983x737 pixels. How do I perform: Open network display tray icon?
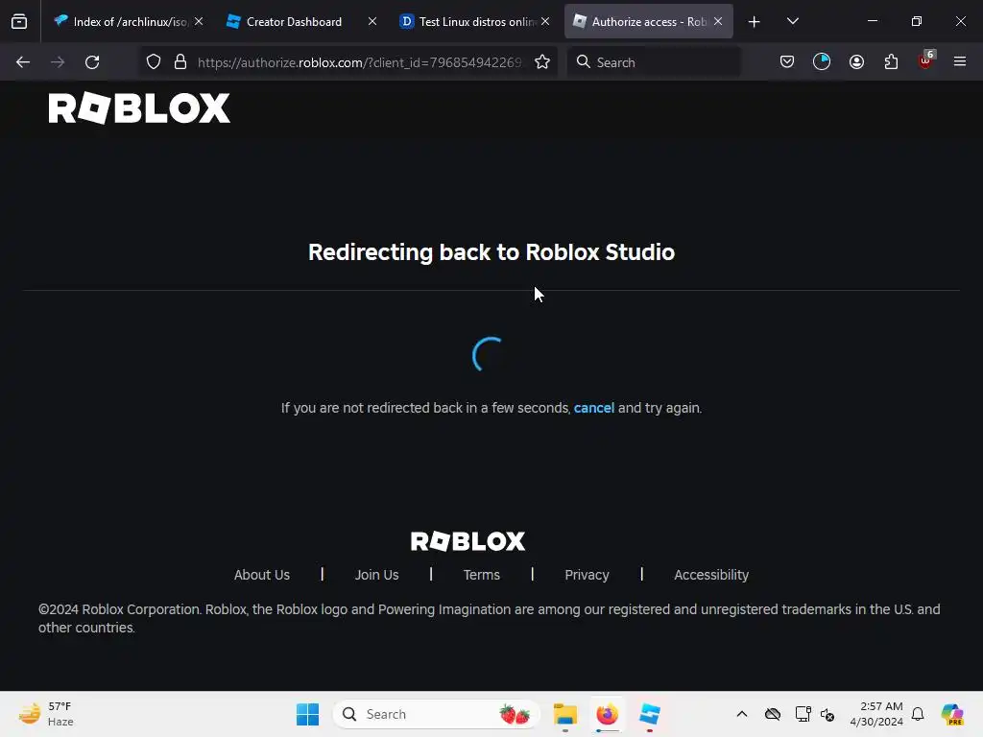tap(803, 714)
